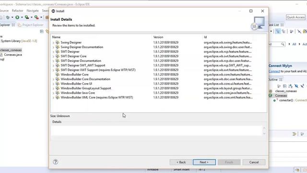Open the Run dropdown arrow in toolbar

[x=22, y=17]
